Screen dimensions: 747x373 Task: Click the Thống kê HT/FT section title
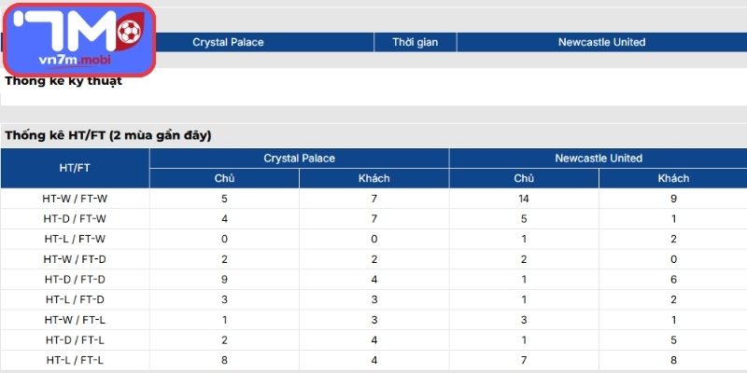pyautogui.click(x=108, y=135)
